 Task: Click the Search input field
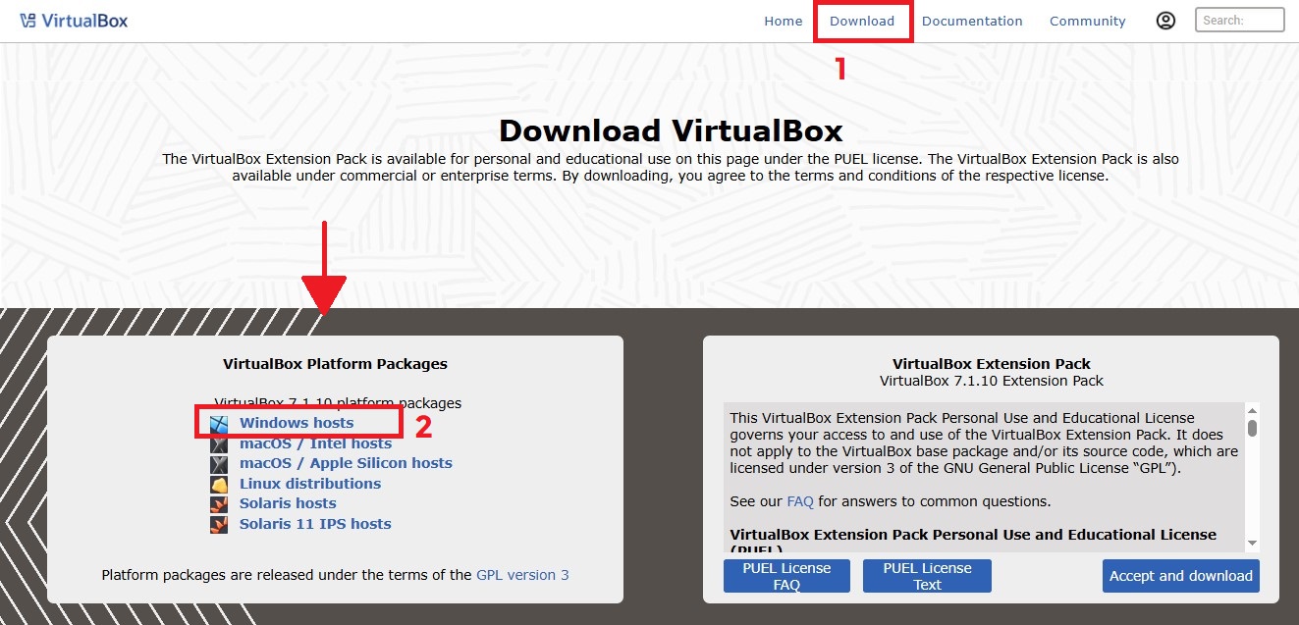pyautogui.click(x=1238, y=19)
